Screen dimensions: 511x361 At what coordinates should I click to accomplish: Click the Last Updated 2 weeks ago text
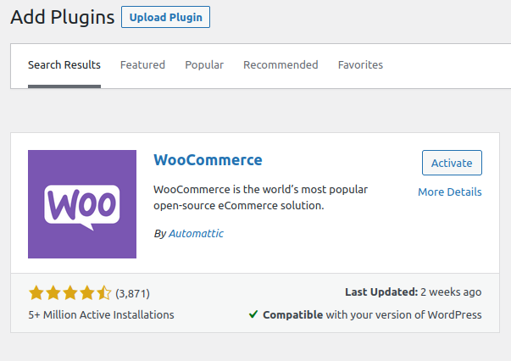[414, 292]
